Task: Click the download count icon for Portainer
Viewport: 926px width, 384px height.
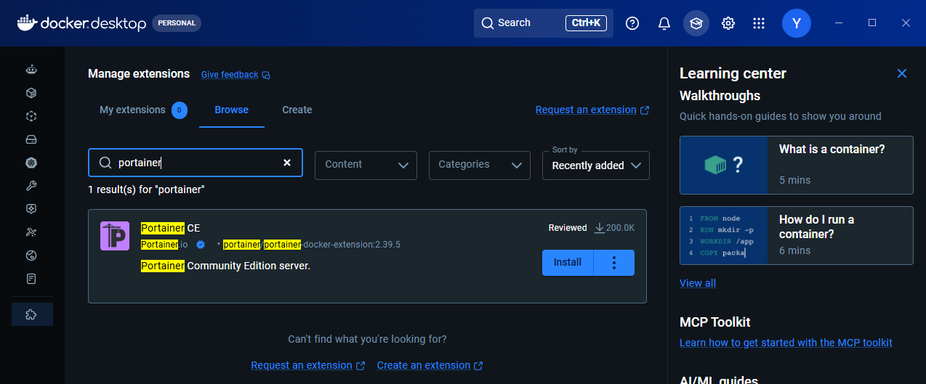Action: point(600,228)
